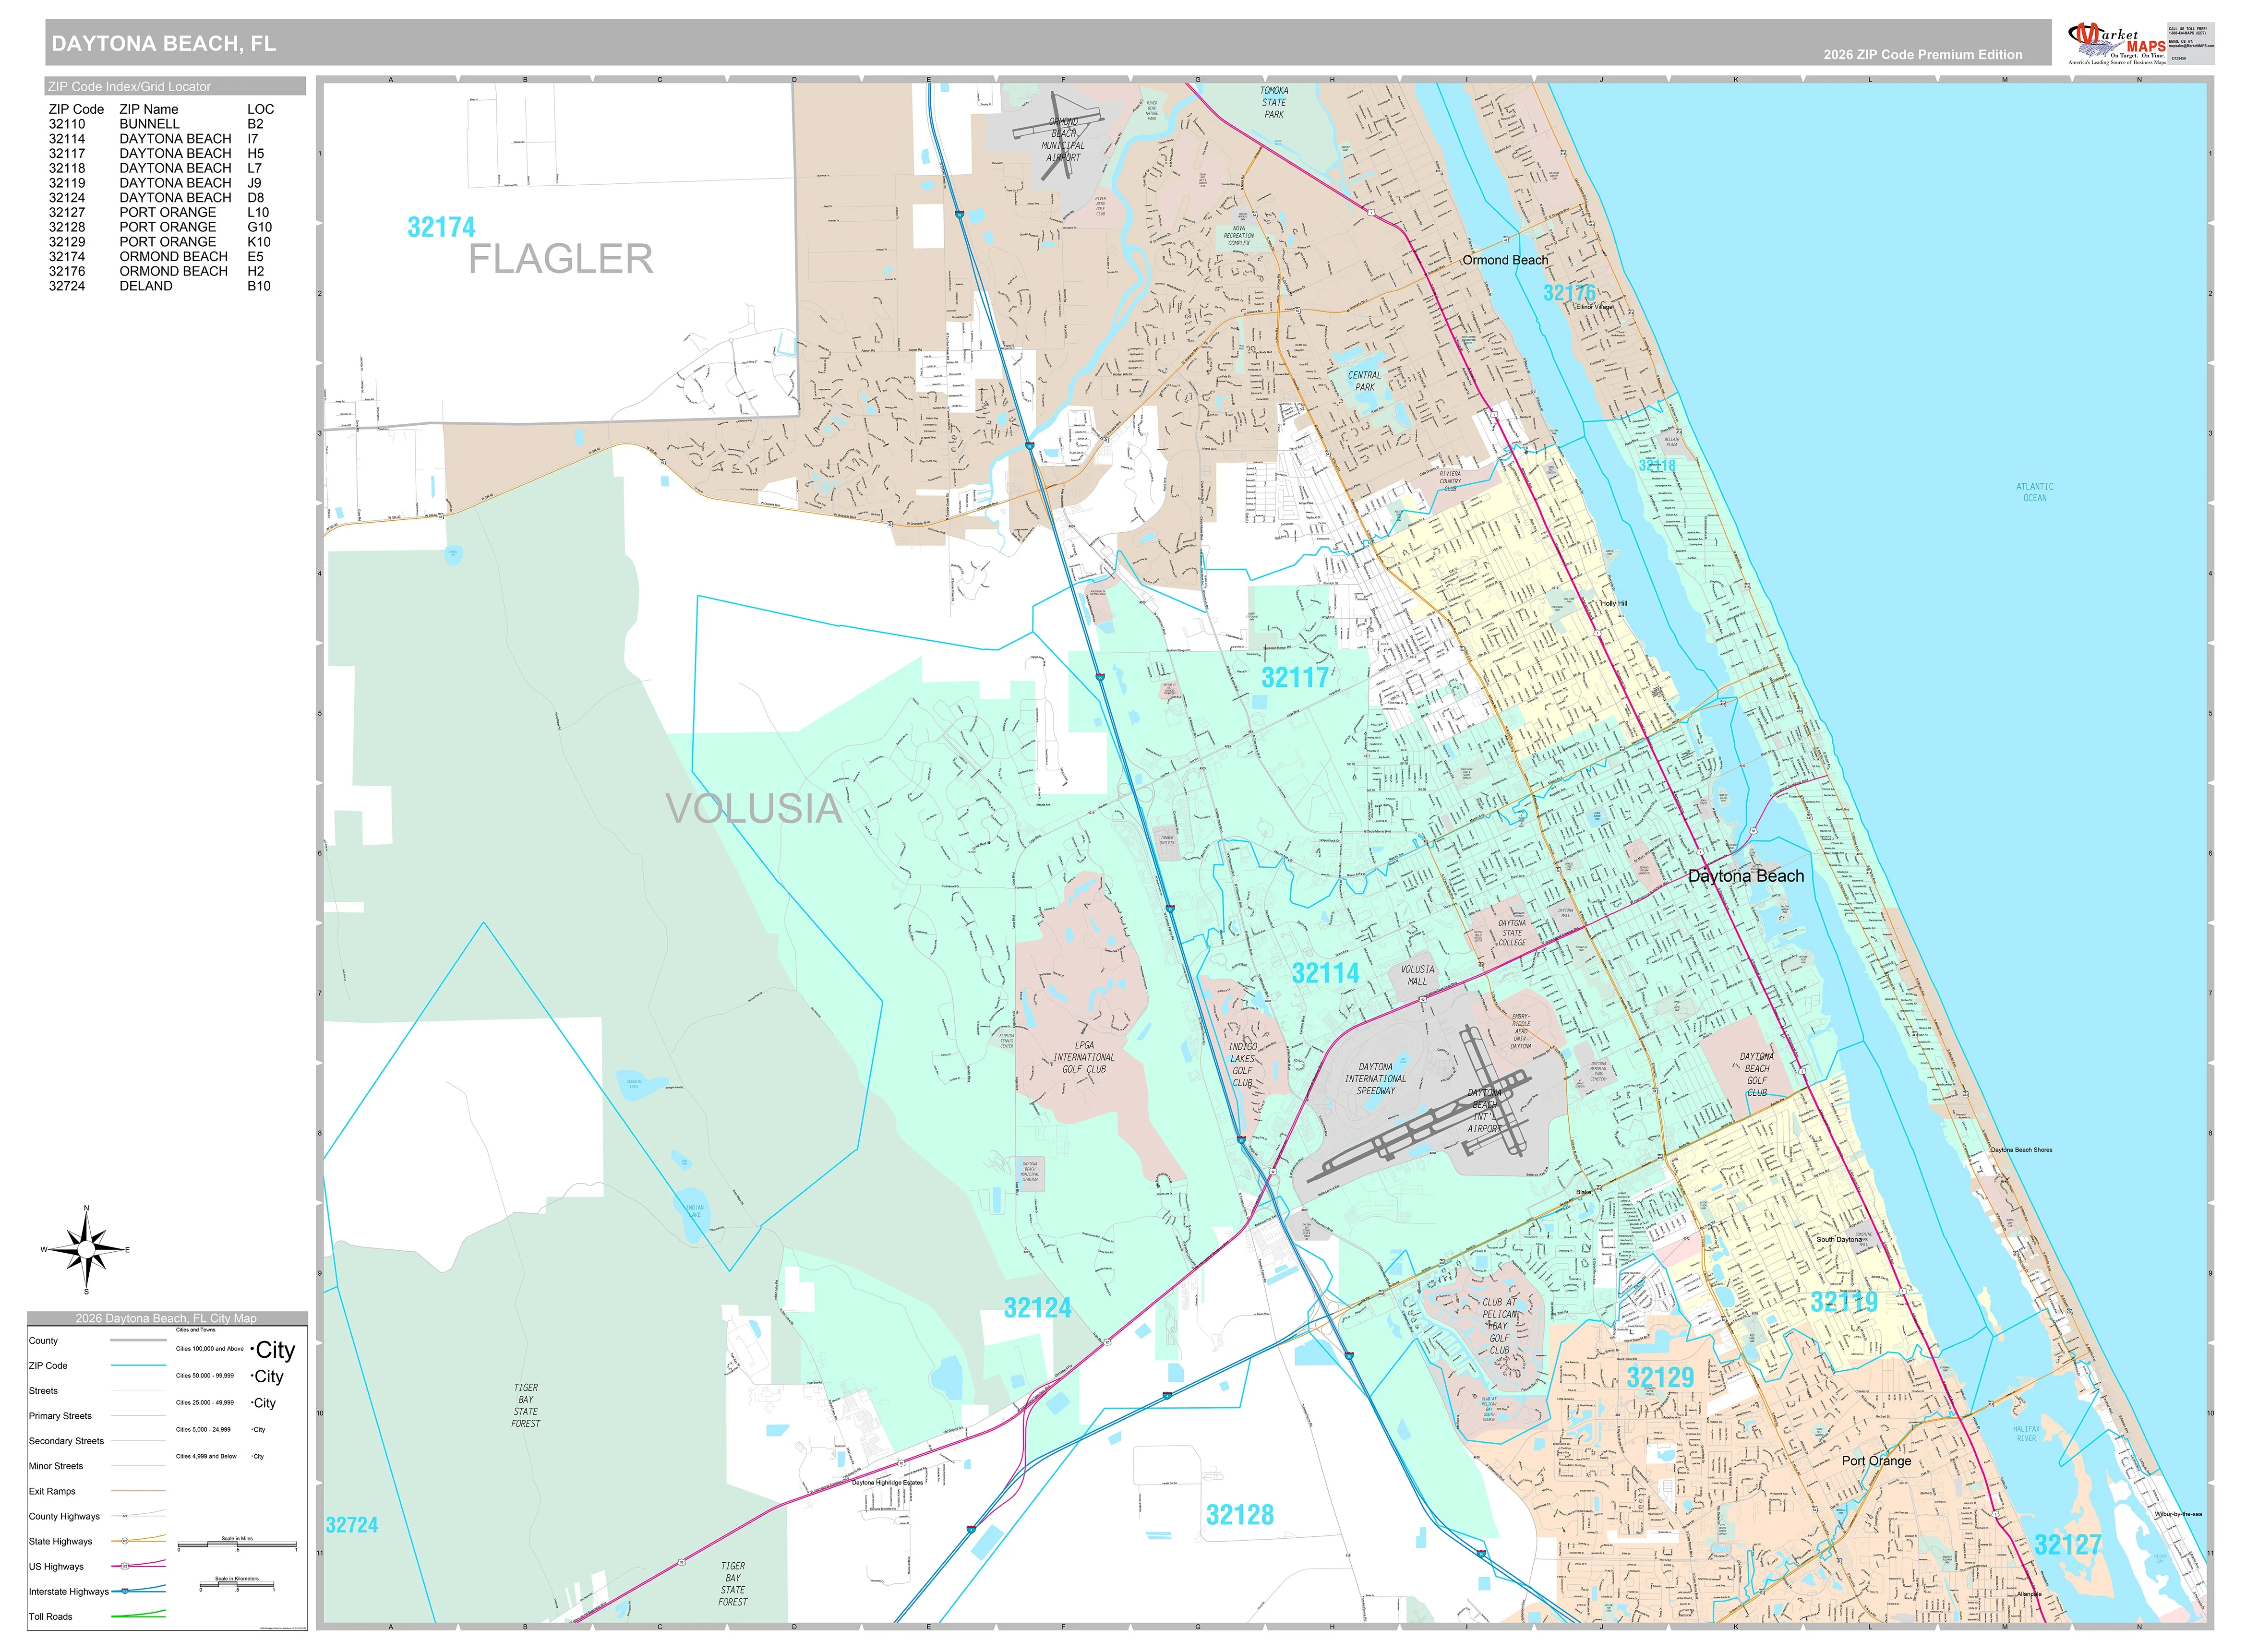Click the Holly Hill label on map

[1614, 604]
